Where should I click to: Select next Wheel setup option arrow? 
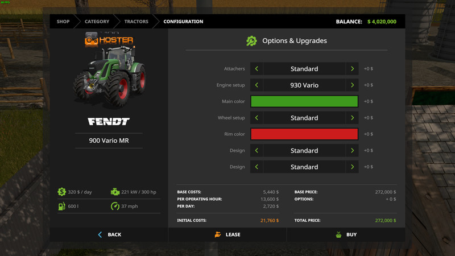[353, 118]
